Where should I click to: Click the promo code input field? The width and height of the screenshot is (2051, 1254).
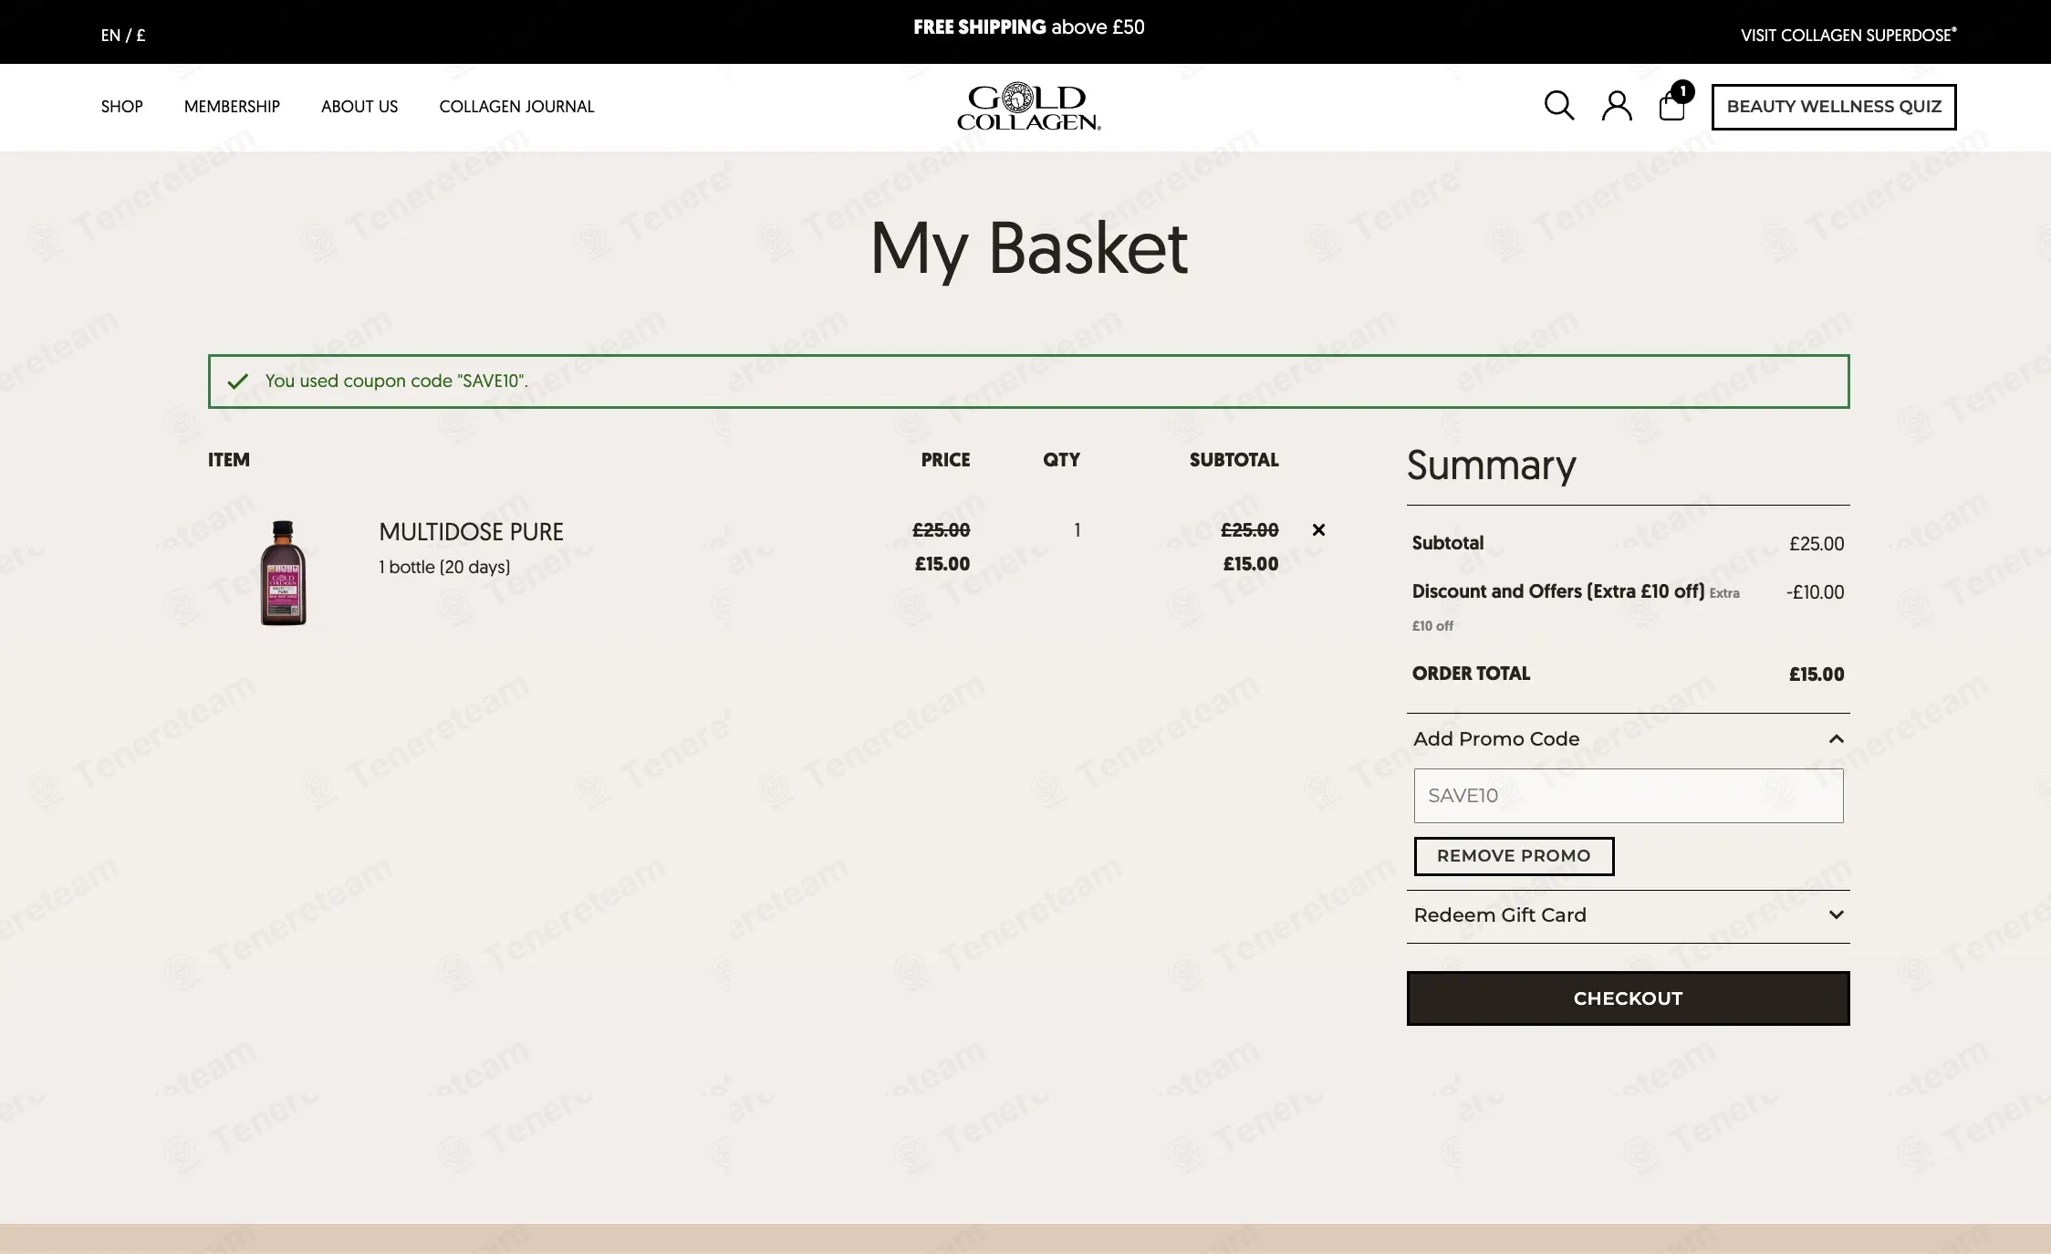[x=1628, y=796]
